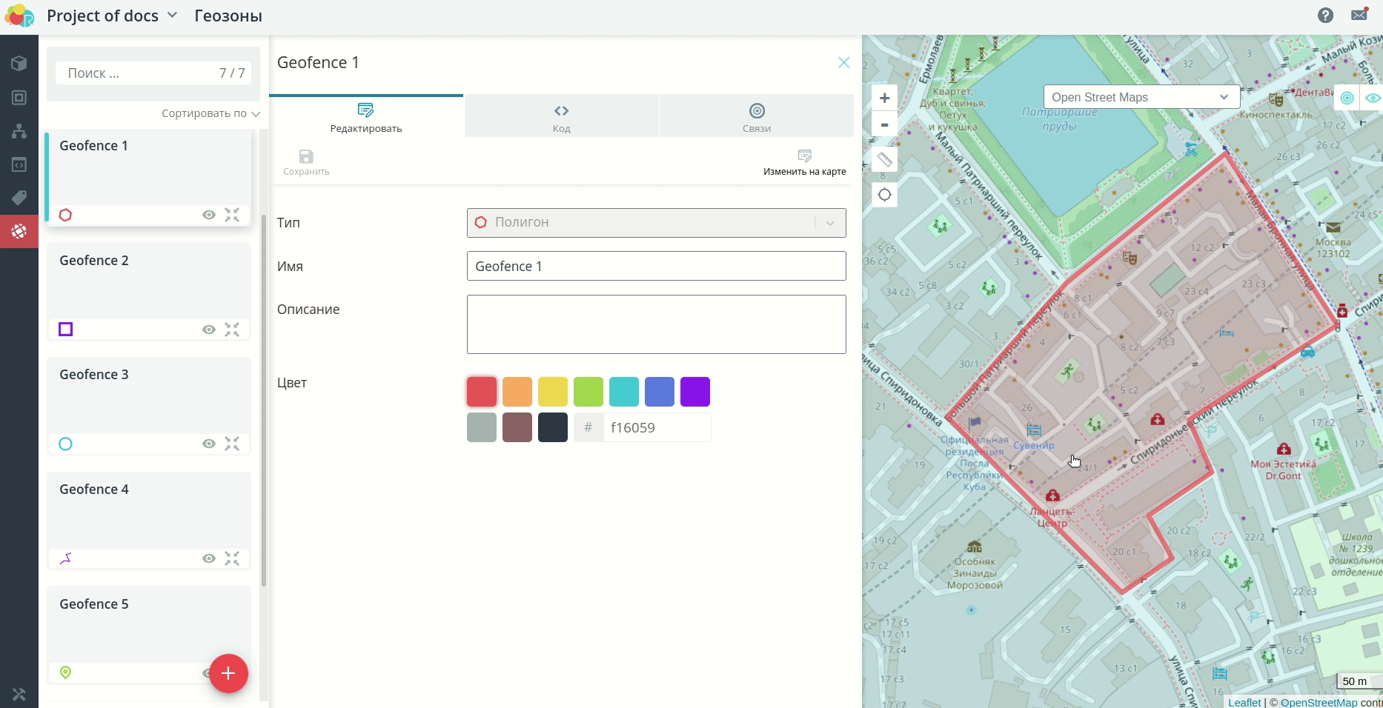This screenshot has width=1383, height=708.
Task: Select the blue color swatch
Action: tap(660, 392)
